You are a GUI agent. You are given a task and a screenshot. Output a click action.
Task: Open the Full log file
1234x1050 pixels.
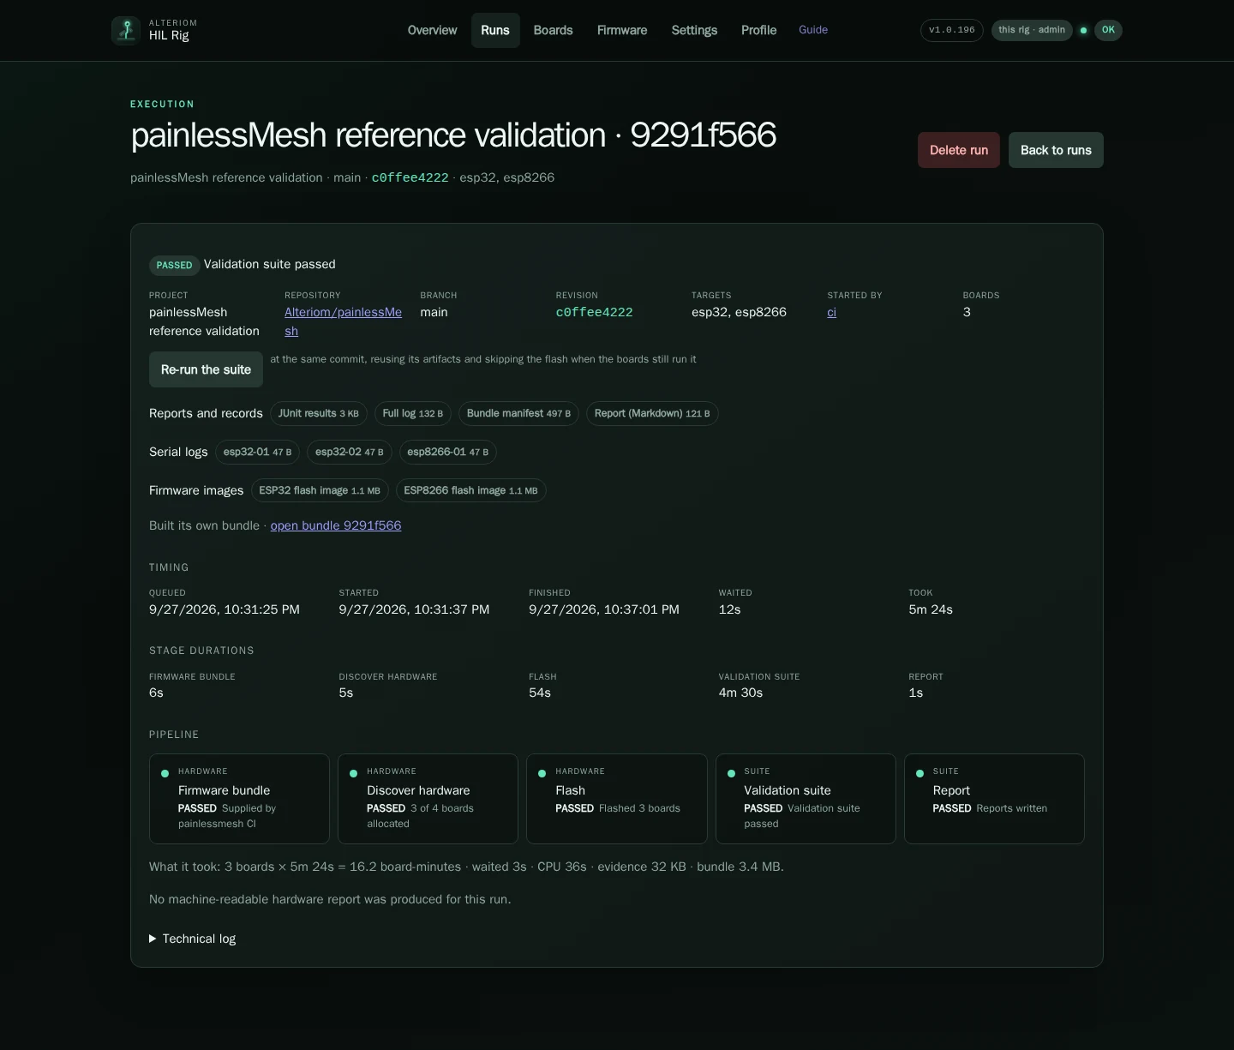coord(413,413)
